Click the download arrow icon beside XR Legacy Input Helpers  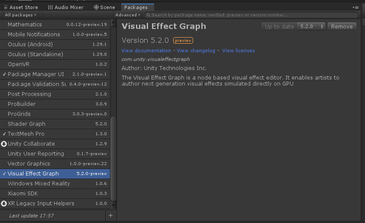click(x=4, y=204)
